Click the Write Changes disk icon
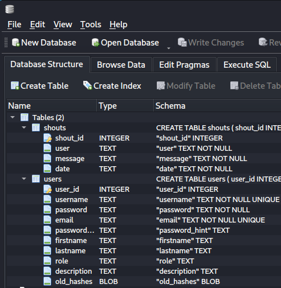The height and width of the screenshot is (288, 281). [x=182, y=42]
